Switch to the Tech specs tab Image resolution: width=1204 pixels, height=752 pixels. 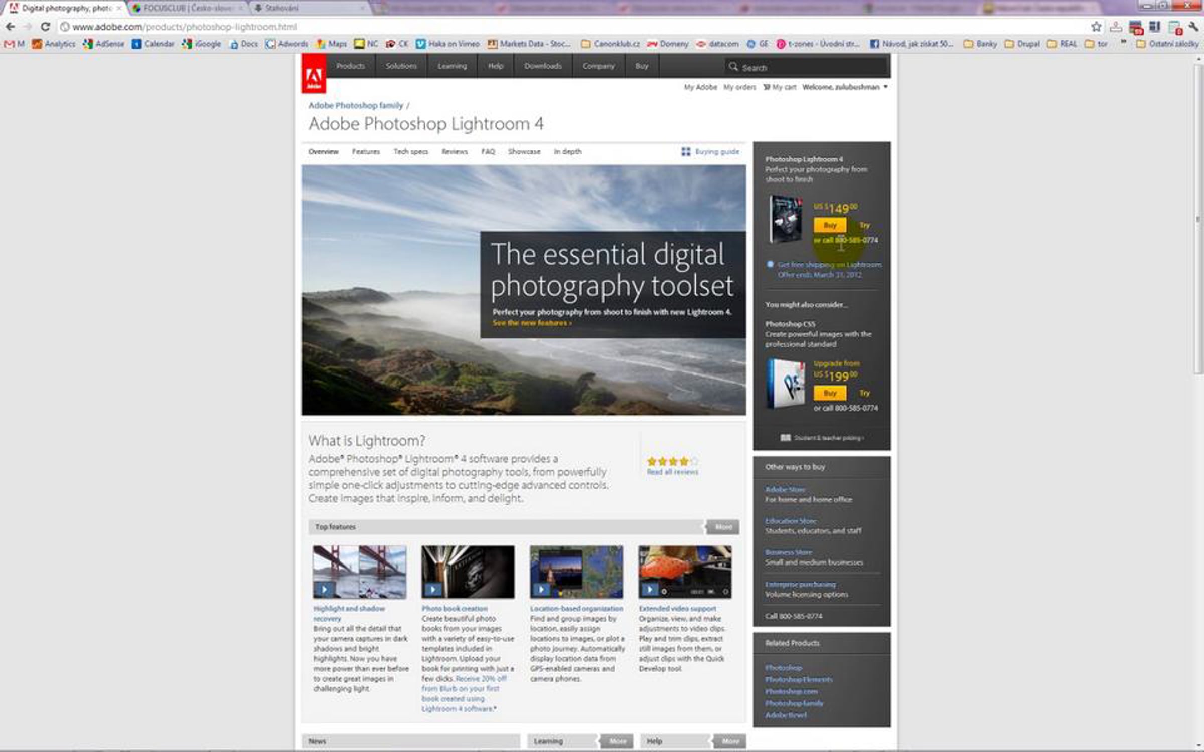410,151
